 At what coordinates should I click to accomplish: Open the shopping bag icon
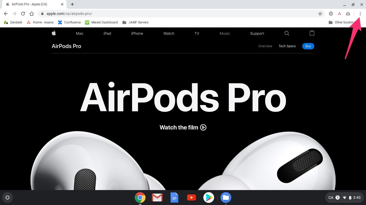tap(312, 33)
